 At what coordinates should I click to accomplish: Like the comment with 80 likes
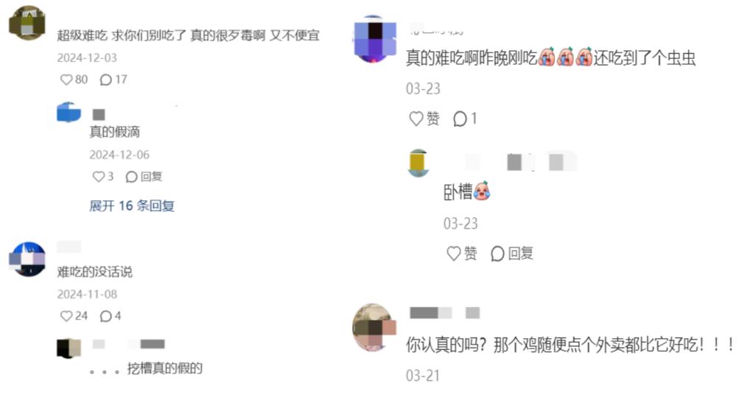click(x=74, y=80)
